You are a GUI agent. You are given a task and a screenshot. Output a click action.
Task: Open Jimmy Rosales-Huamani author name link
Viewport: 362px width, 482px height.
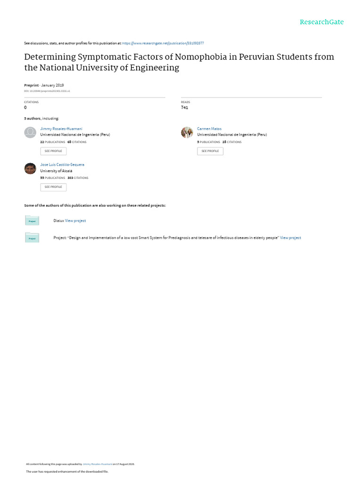(61, 129)
